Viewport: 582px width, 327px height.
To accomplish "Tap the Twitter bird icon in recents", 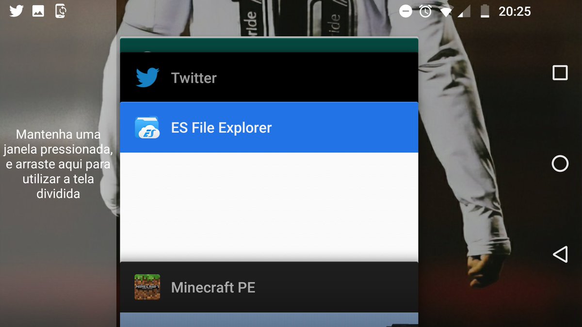I will click(147, 78).
